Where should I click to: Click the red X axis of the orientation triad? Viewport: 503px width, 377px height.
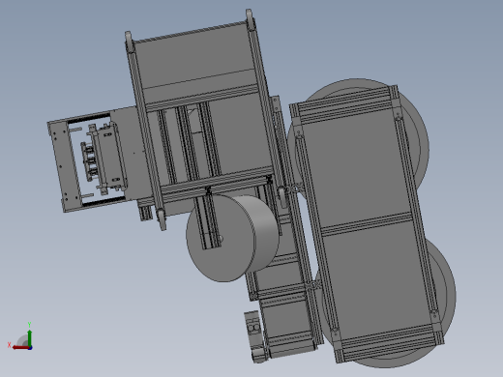pyautogui.click(x=21, y=348)
